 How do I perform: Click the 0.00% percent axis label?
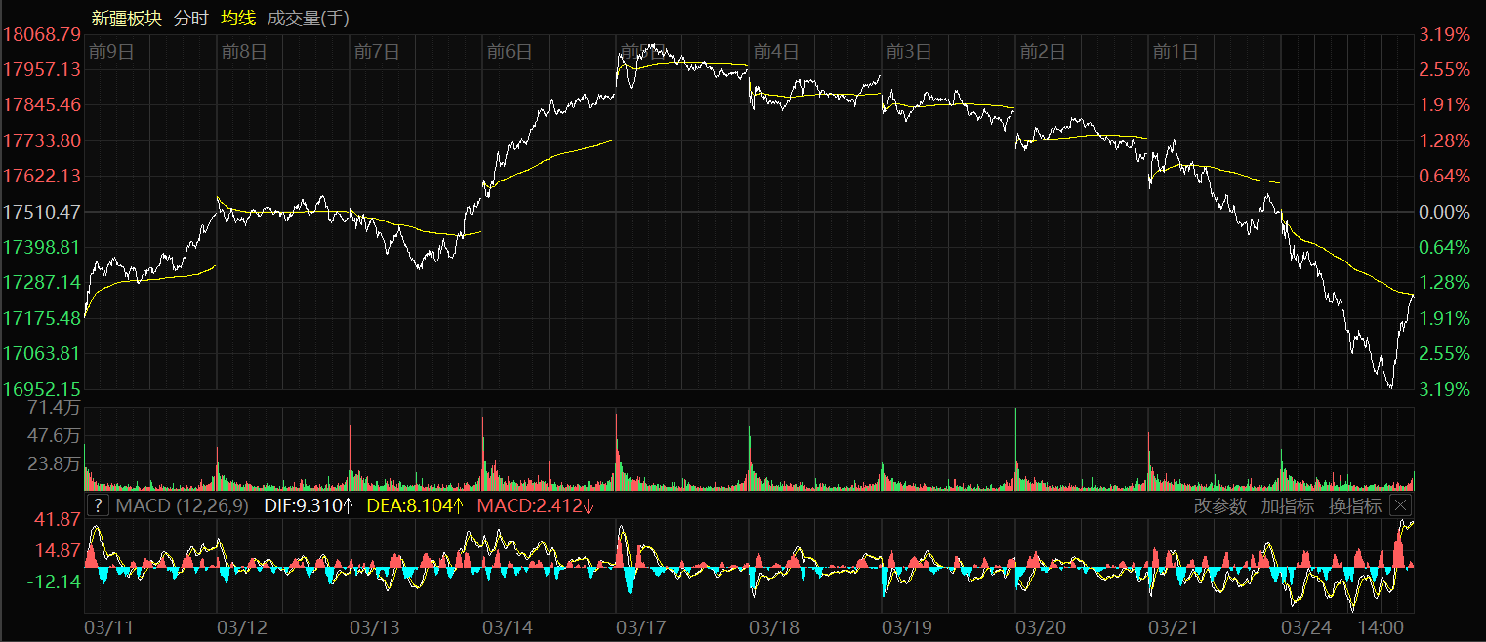click(1444, 211)
